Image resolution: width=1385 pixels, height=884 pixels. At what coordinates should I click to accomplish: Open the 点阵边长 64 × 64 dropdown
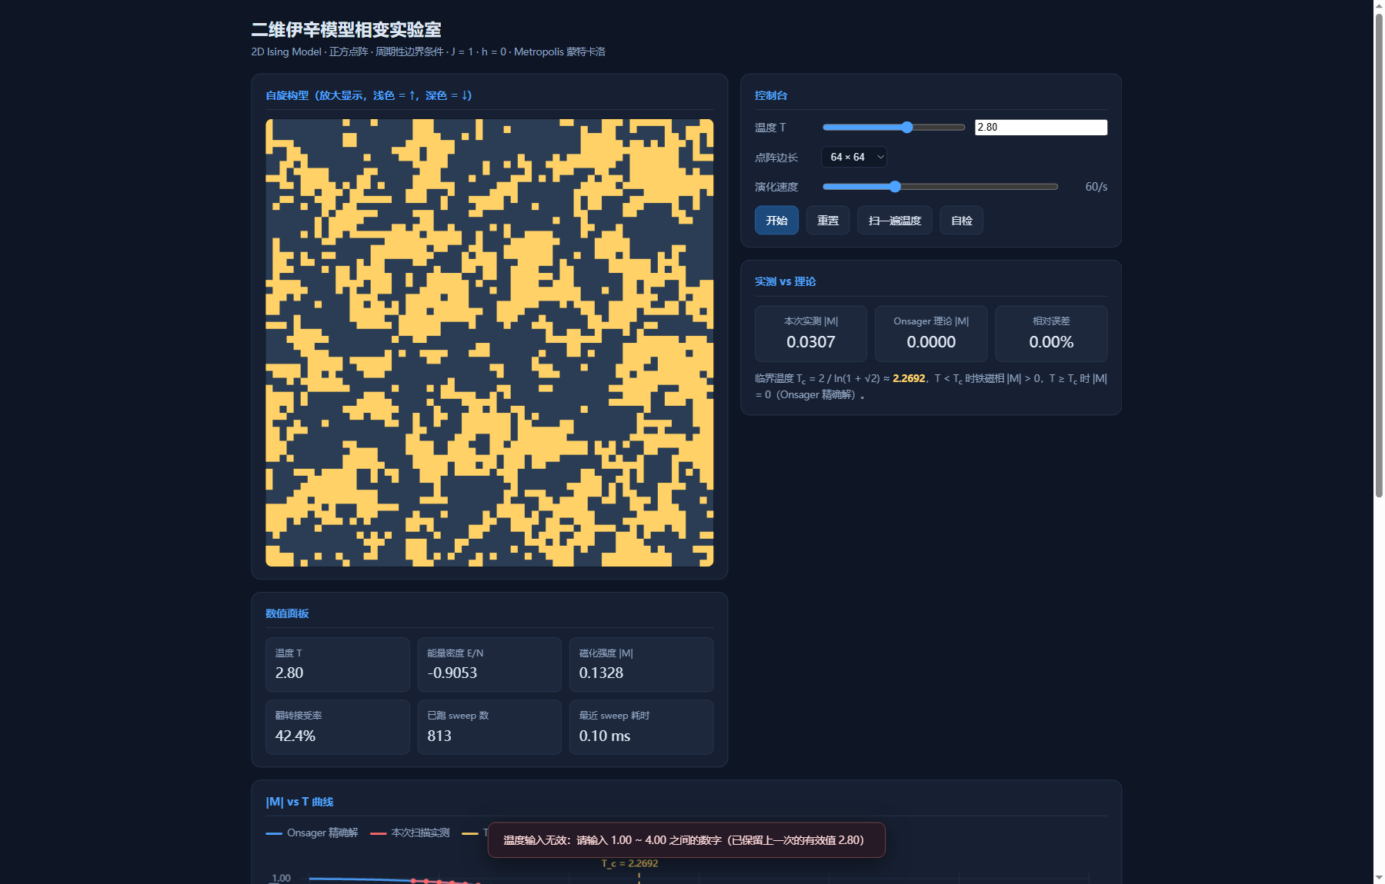(854, 157)
